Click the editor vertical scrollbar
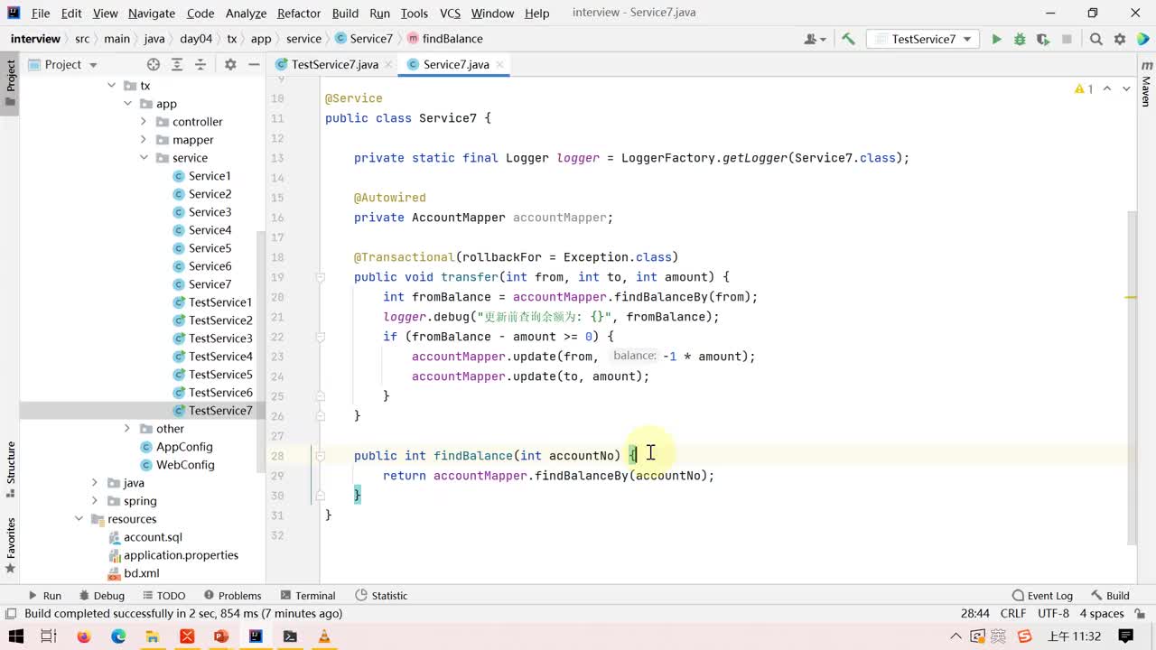1156x650 pixels. point(1133,377)
